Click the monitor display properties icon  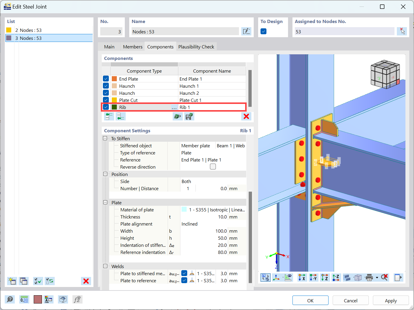coord(63,300)
